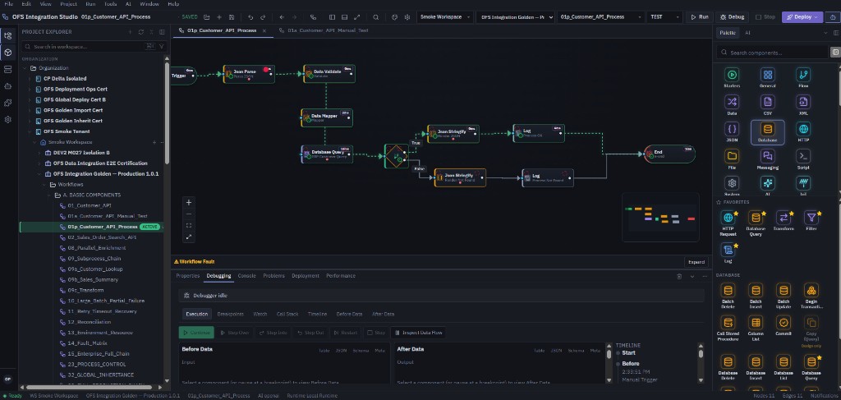The height and width of the screenshot is (400, 841).
Task: Zoom in on the canvas
Action: pyautogui.click(x=189, y=203)
